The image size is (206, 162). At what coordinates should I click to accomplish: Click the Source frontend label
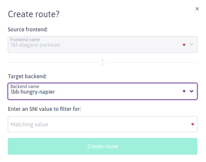pyautogui.click(x=28, y=30)
